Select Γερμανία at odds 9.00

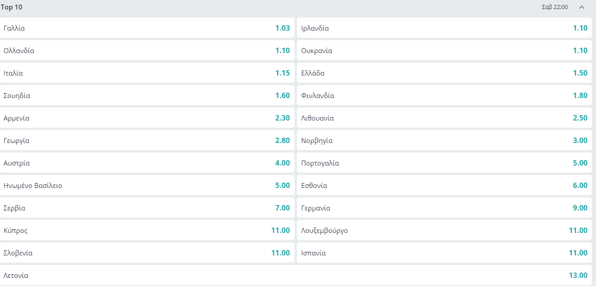444,208
